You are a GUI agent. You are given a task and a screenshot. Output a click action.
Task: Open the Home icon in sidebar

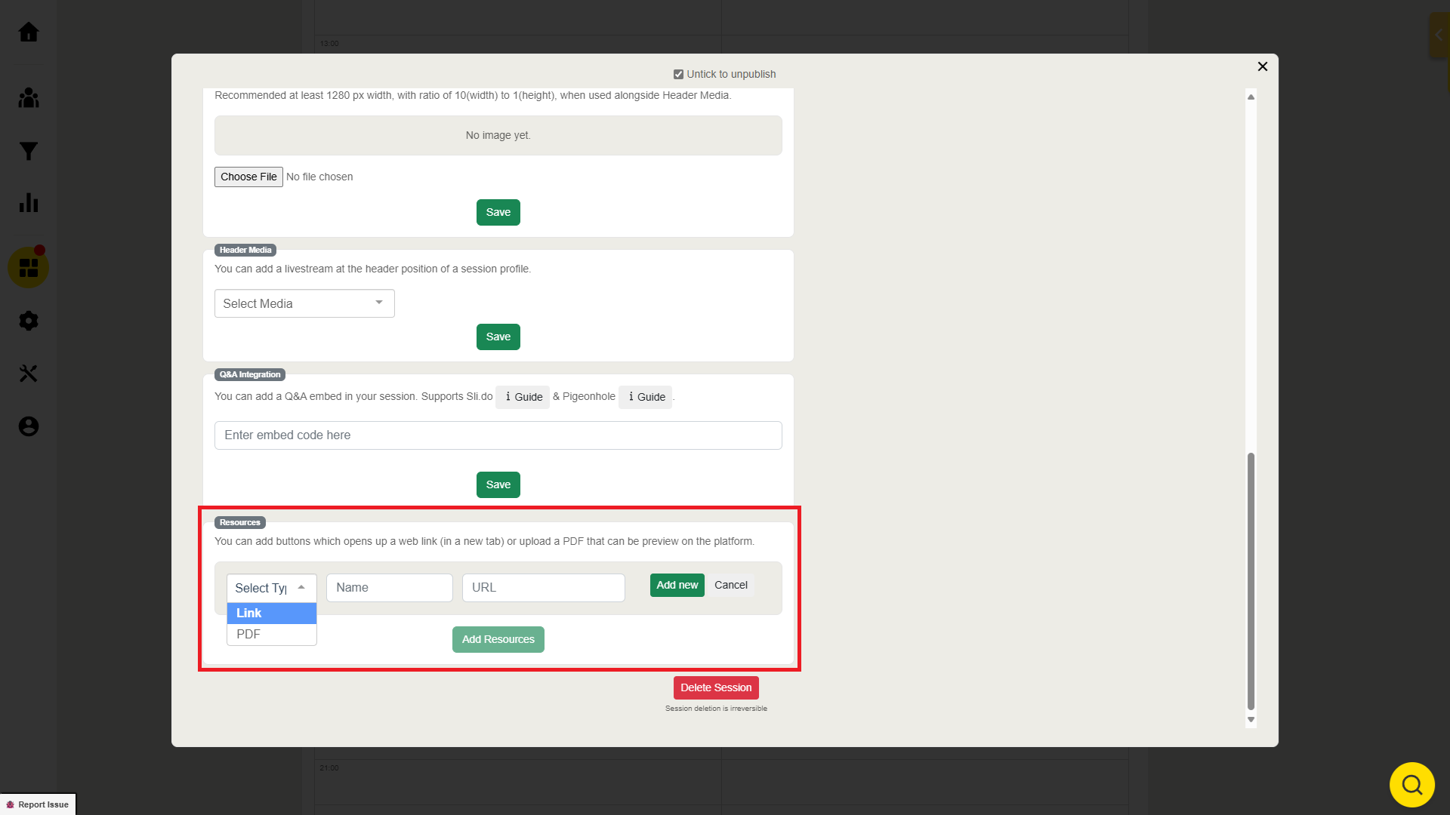tap(29, 32)
